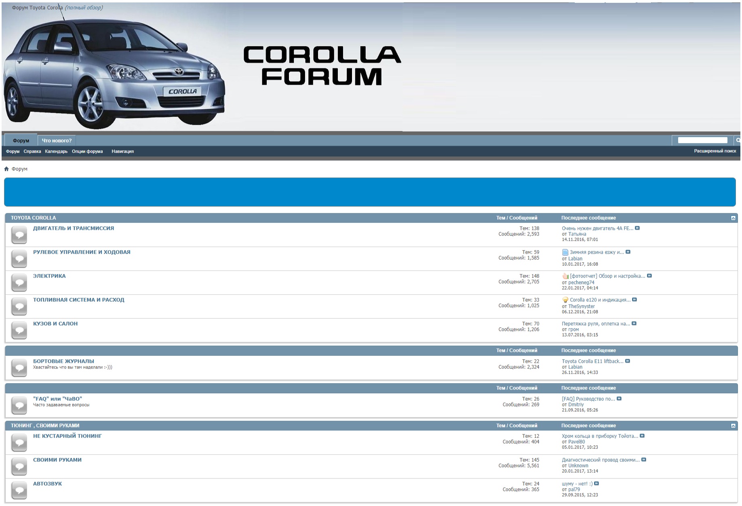Open the Навигация dropdown menu
The image size is (742, 506).
[122, 152]
